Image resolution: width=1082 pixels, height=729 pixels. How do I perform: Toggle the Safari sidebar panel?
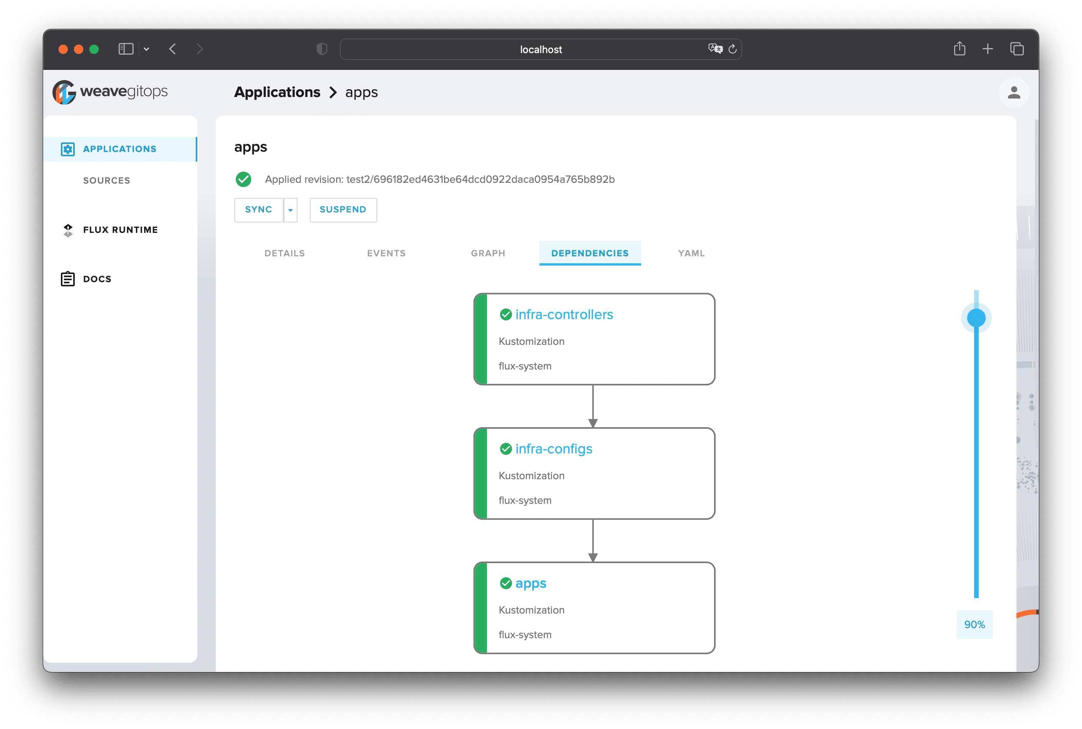pyautogui.click(x=126, y=49)
